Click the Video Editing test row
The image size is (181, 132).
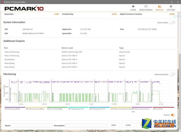tap(9, 67)
